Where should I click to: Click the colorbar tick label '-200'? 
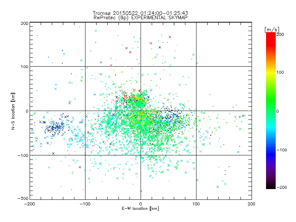pos(282,187)
